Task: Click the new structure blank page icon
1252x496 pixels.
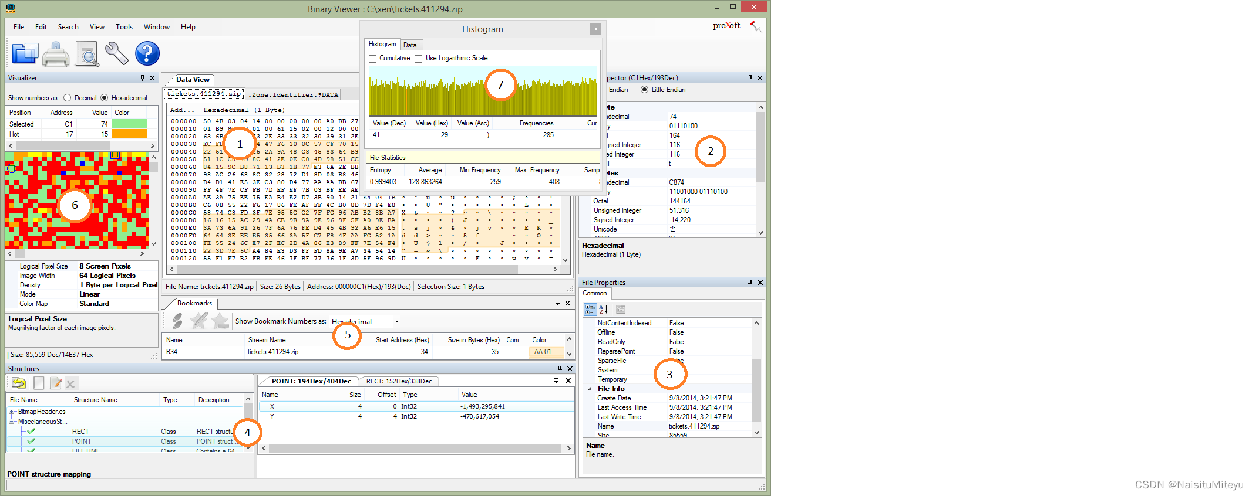Action: [x=39, y=383]
